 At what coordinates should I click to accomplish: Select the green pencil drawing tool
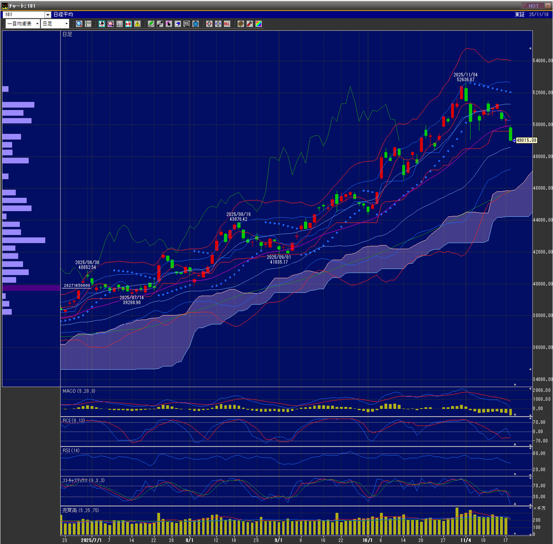point(151,24)
